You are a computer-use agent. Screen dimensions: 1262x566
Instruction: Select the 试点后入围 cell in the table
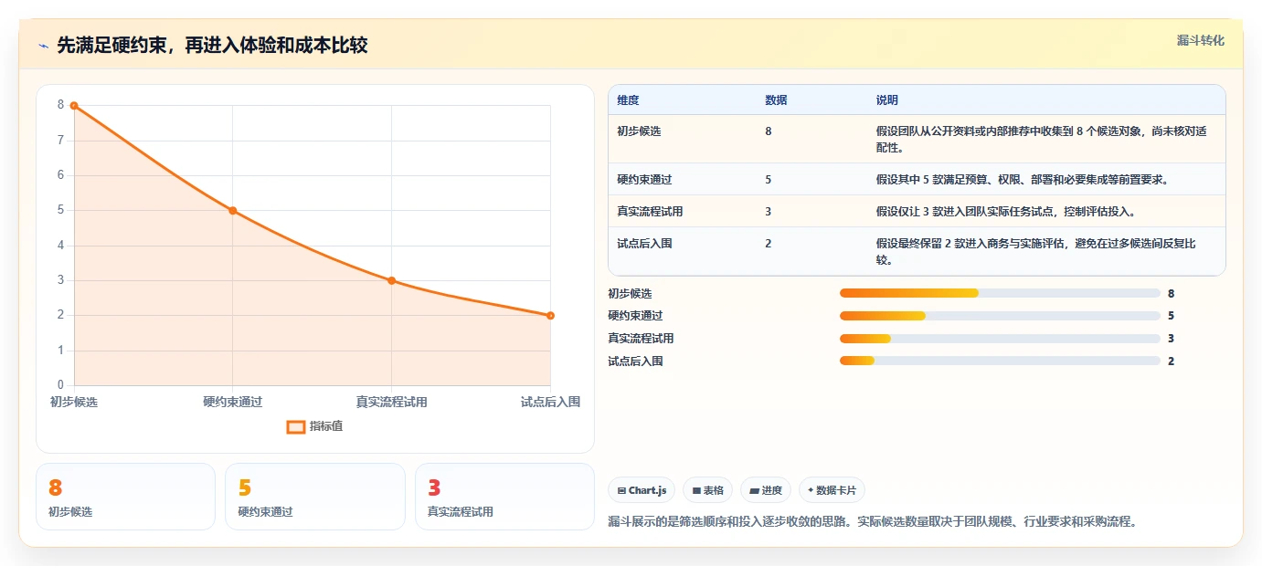pos(644,244)
